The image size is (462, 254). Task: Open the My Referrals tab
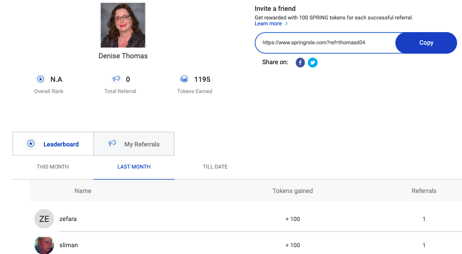click(x=134, y=144)
